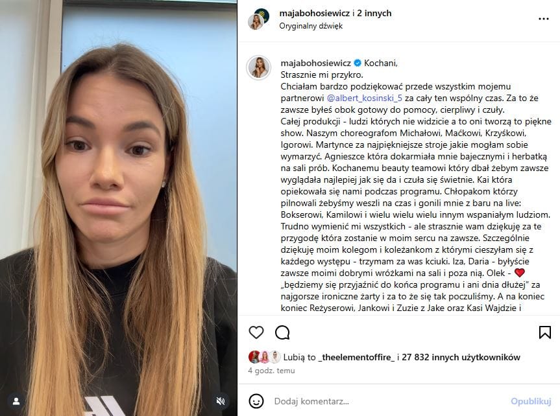Open the 4 godz. temu timestamp
Viewport: 560px width, 416px height.
tap(271, 371)
